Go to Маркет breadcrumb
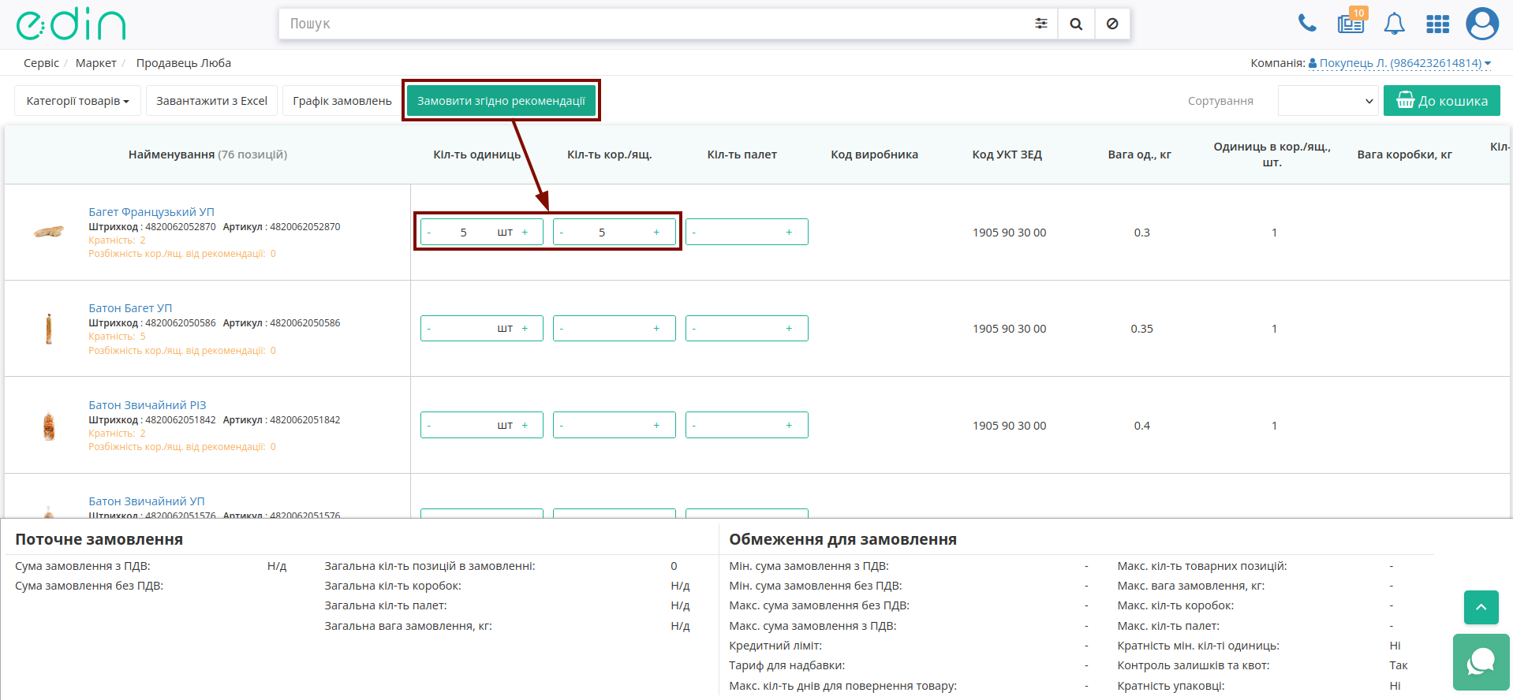This screenshot has height=700, width=1513. pos(96,63)
